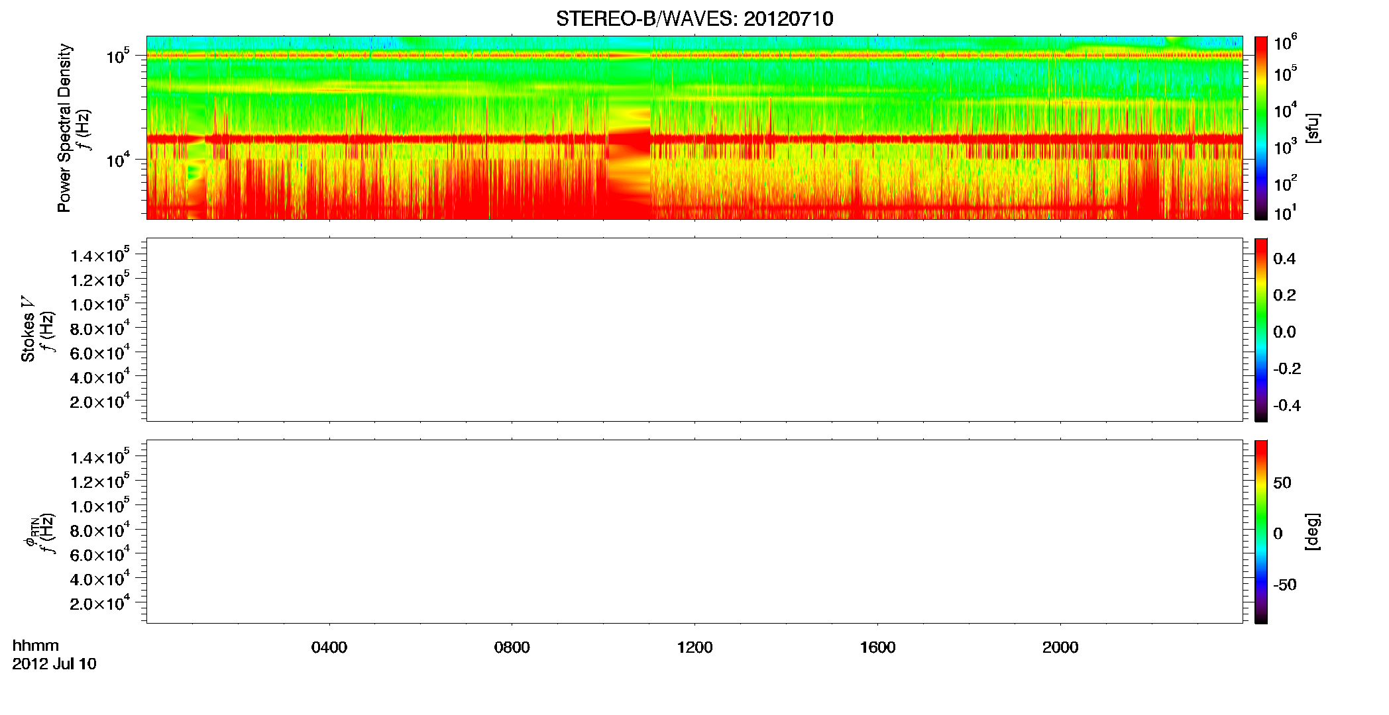The image size is (1389, 715).
Task: Click the red band in the spectrogram
Action: pos(694,139)
